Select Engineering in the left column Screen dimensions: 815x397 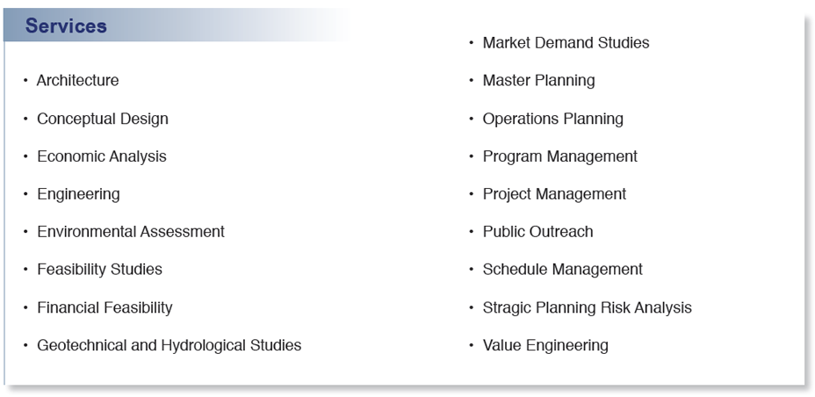tap(78, 194)
